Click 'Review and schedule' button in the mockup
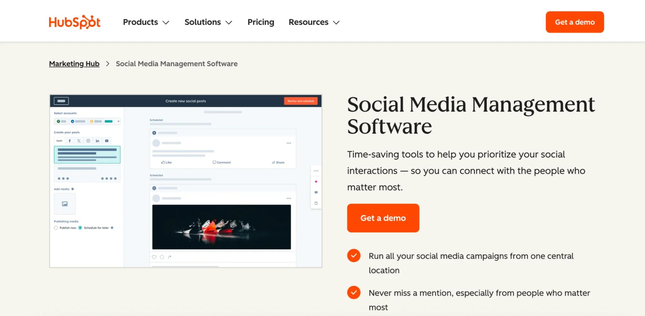 point(301,101)
